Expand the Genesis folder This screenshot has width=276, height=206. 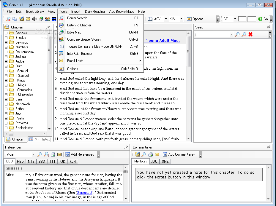click(x=6, y=33)
